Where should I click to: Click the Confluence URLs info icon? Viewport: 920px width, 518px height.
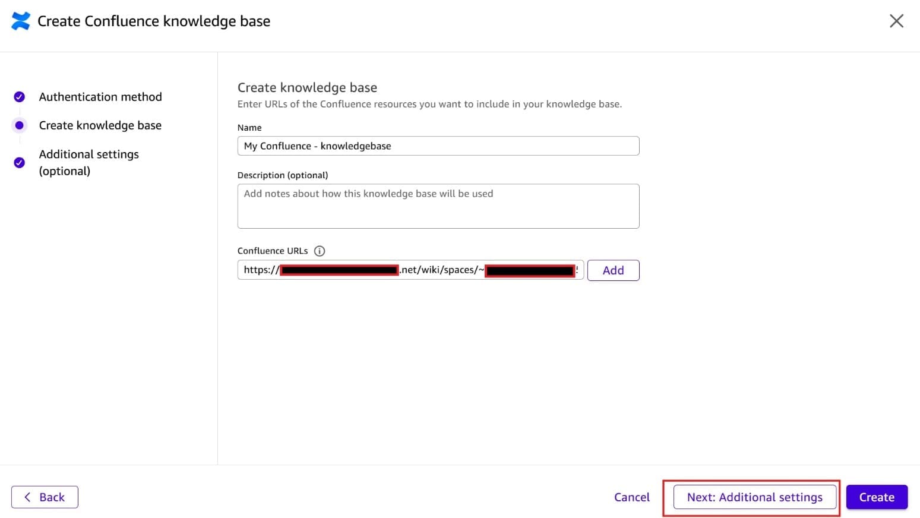320,251
